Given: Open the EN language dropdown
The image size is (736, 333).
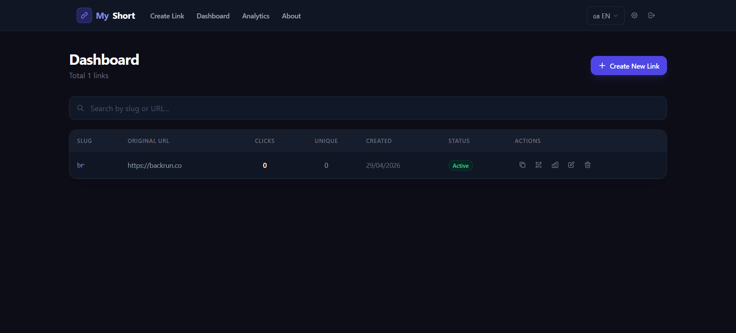Looking at the screenshot, I should (x=606, y=16).
